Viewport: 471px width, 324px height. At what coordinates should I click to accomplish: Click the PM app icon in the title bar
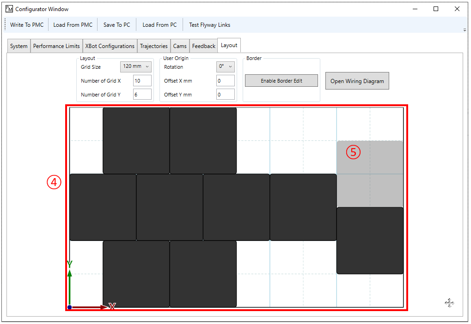tap(8, 8)
